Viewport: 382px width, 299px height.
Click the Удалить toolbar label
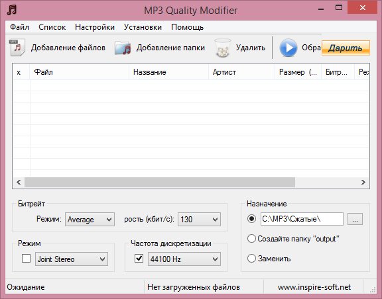coord(251,48)
